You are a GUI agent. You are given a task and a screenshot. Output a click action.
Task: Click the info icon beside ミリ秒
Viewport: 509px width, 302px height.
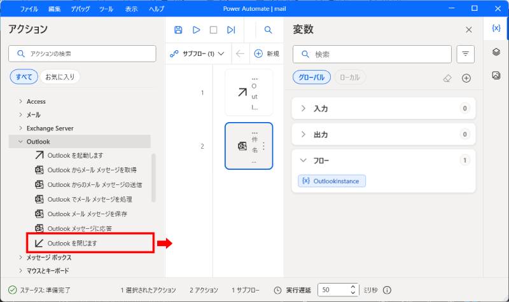tap(387, 290)
